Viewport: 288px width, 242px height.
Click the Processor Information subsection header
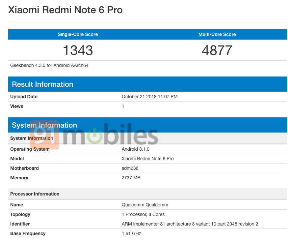35,194
